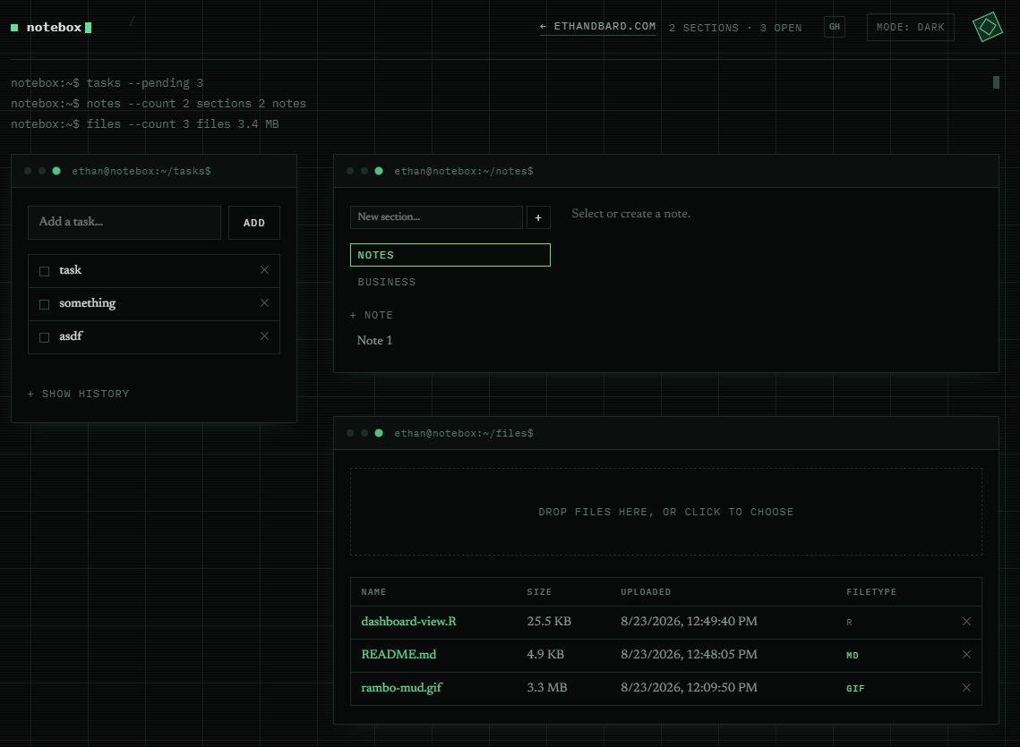Click '+ NOTE' to create a note
The width and height of the screenshot is (1020, 747).
tap(372, 315)
